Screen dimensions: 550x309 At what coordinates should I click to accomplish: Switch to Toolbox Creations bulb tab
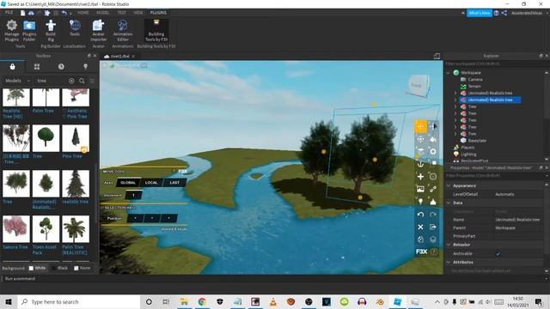click(x=85, y=67)
